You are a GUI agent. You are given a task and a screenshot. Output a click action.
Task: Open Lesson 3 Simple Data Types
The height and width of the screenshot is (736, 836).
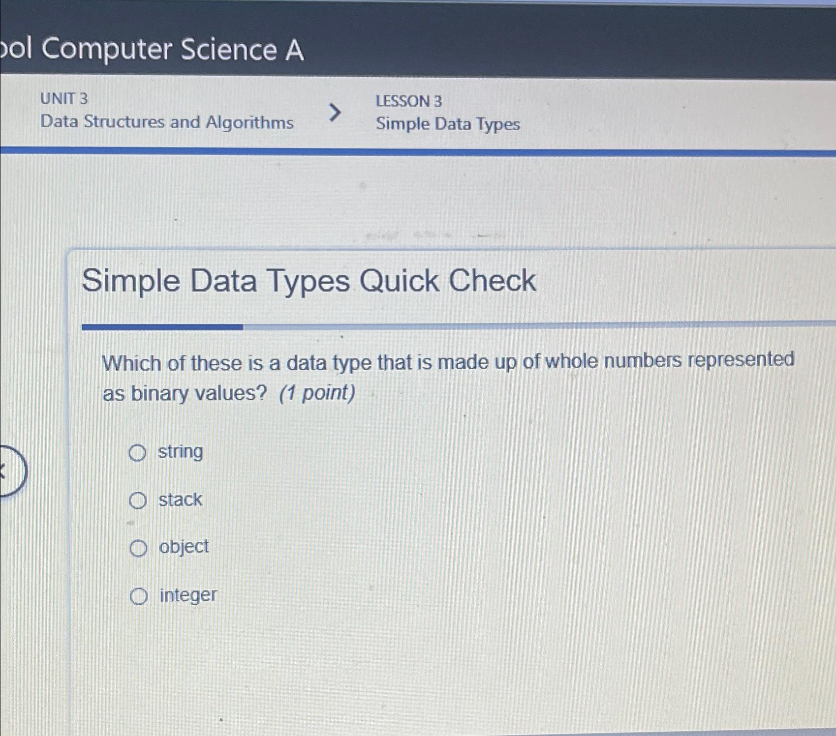tap(447, 124)
